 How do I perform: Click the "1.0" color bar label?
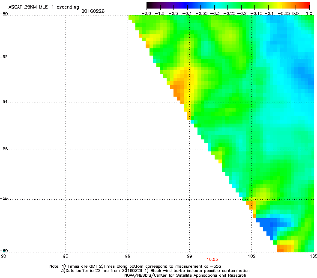[309, 14]
